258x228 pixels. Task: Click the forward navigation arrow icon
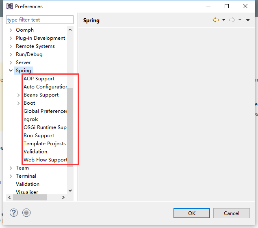[x=232, y=20]
